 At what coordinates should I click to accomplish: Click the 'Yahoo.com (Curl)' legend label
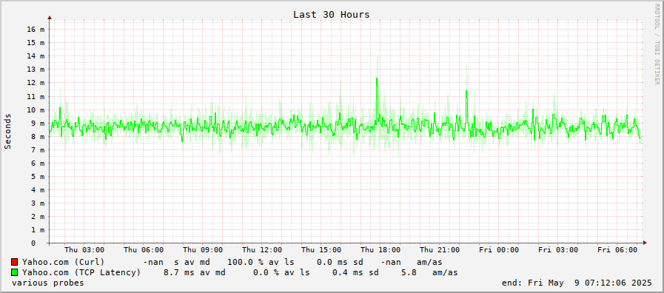[63, 262]
